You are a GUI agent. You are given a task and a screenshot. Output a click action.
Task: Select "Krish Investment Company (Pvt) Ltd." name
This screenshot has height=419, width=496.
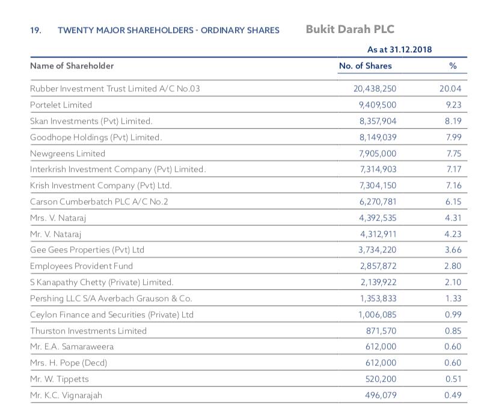click(x=100, y=186)
